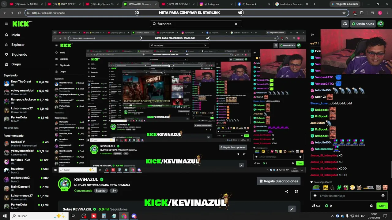
Task: Open chat settings gear icon
Action: (x=371, y=206)
